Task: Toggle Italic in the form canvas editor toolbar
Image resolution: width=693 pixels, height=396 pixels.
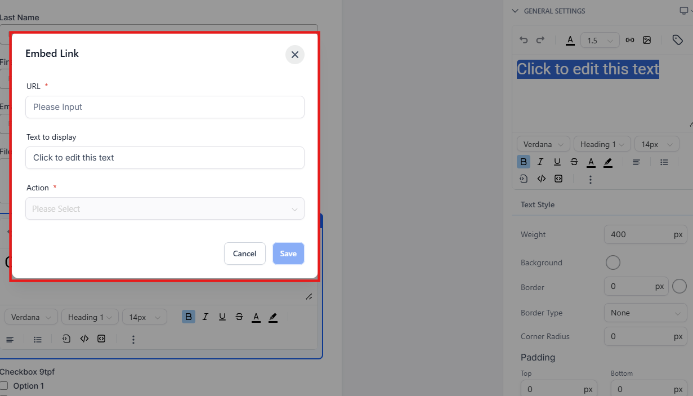Action: point(205,317)
